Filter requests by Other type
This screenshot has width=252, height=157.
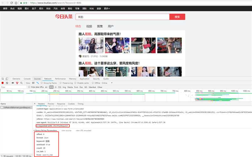point(100,87)
